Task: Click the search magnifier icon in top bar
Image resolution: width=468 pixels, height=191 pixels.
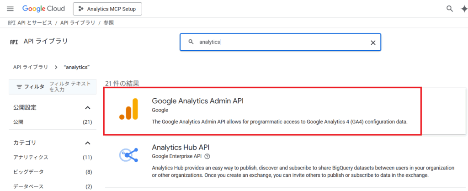Action: coord(450,9)
